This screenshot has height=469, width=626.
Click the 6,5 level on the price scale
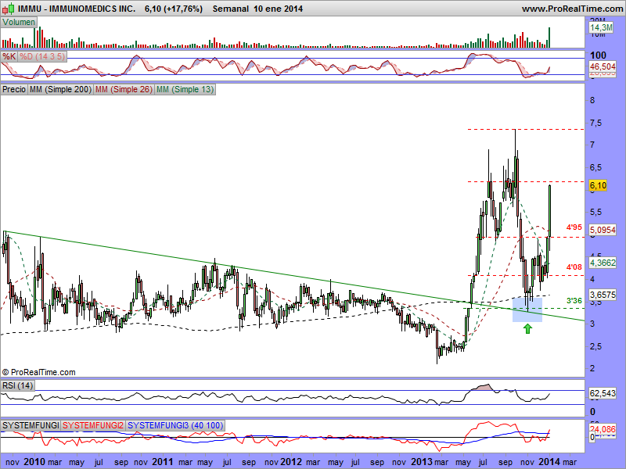pos(596,168)
